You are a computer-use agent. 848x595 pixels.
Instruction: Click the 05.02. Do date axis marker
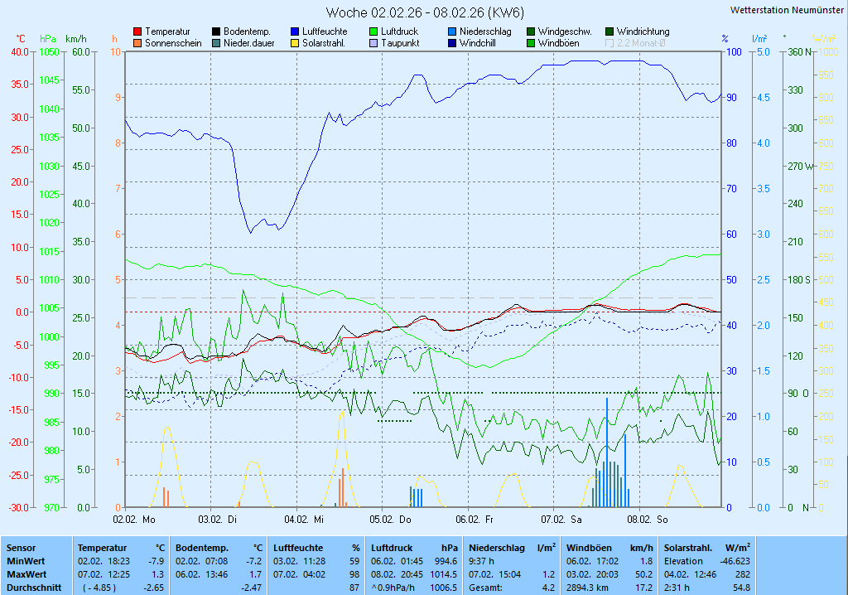[393, 520]
